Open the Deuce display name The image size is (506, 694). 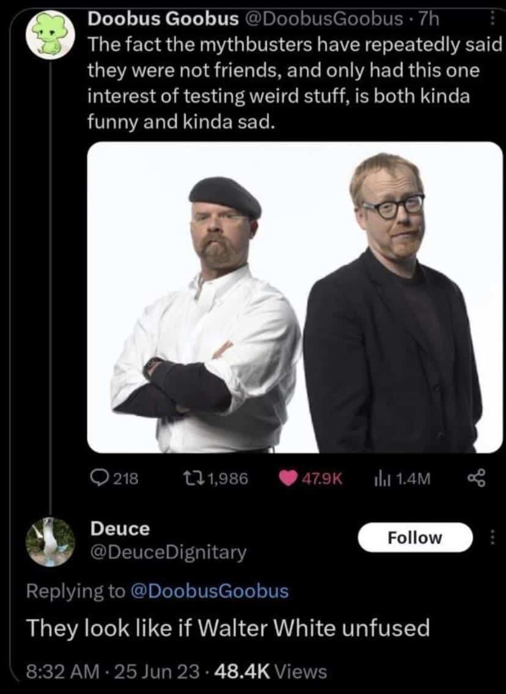pos(120,528)
